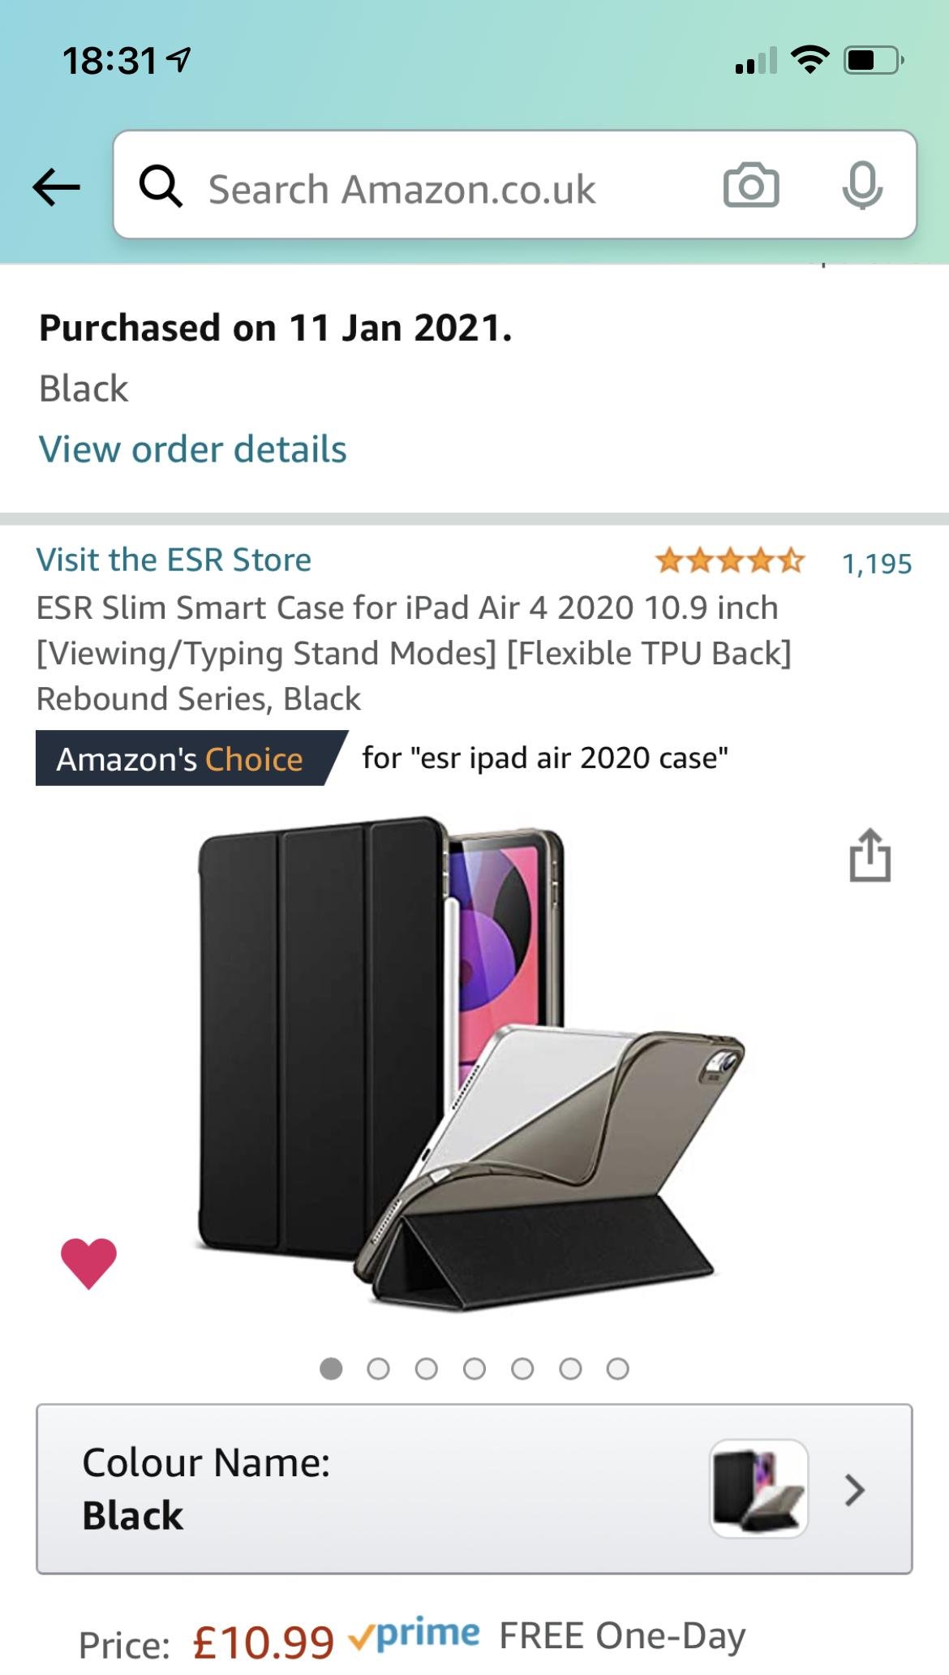Visit the ESR Store link

pos(174,560)
